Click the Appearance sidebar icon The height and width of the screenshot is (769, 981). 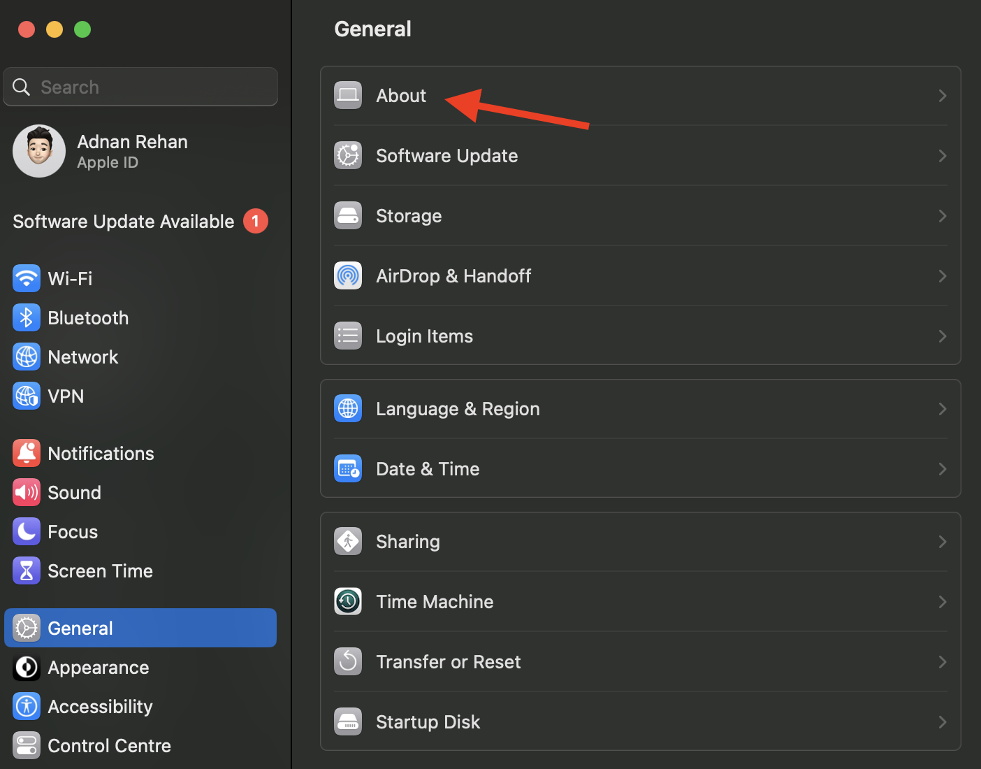click(x=27, y=668)
